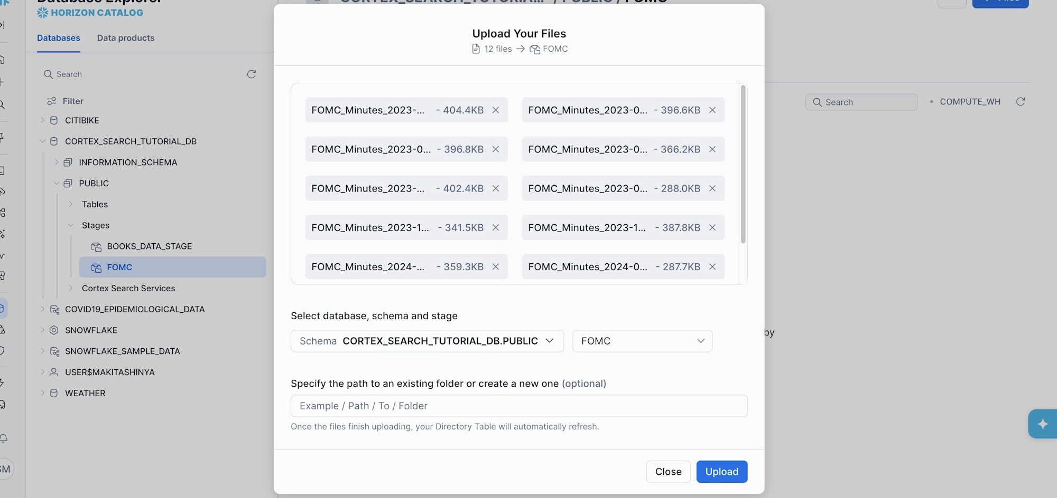Collapse the CORTEX_SEARCH_TUTORIAL_DB database node
The image size is (1057, 498).
pyautogui.click(x=43, y=141)
